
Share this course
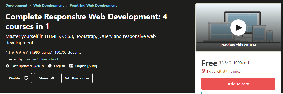pyautogui.click(x=47, y=78)
